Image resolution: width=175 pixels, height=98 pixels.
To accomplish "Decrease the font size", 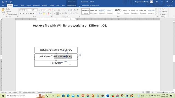I will point(42,10).
